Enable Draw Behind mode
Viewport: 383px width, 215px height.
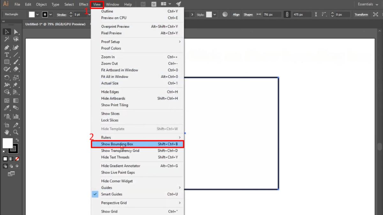11,166
